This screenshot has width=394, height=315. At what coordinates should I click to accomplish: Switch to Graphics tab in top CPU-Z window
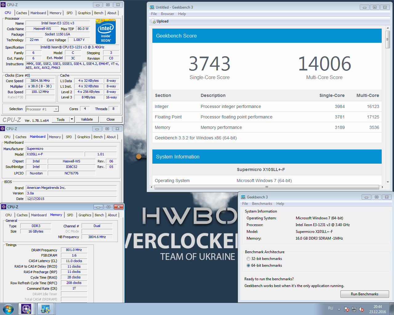pos(84,13)
